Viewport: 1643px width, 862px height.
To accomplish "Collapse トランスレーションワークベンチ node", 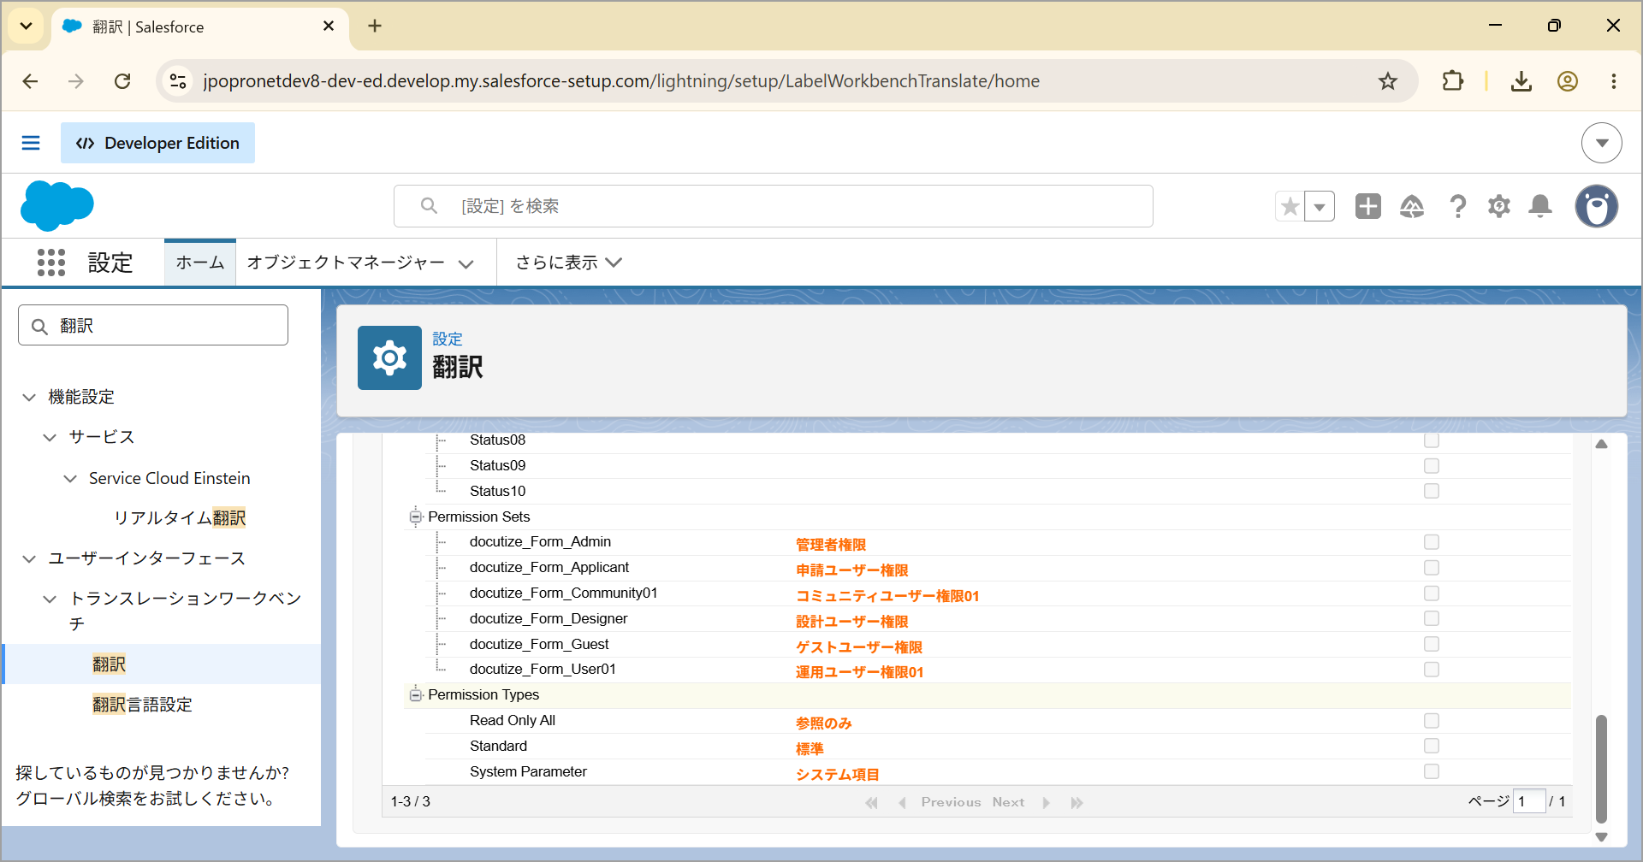I will click(x=50, y=599).
